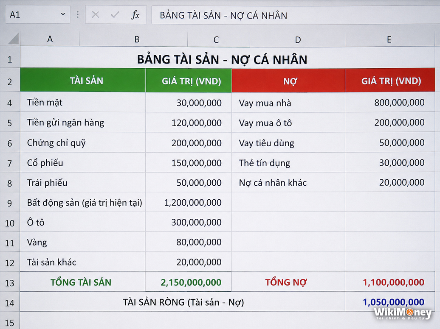Image resolution: width=440 pixels, height=329 pixels.
Task: Select column E header
Action: [x=389, y=39]
